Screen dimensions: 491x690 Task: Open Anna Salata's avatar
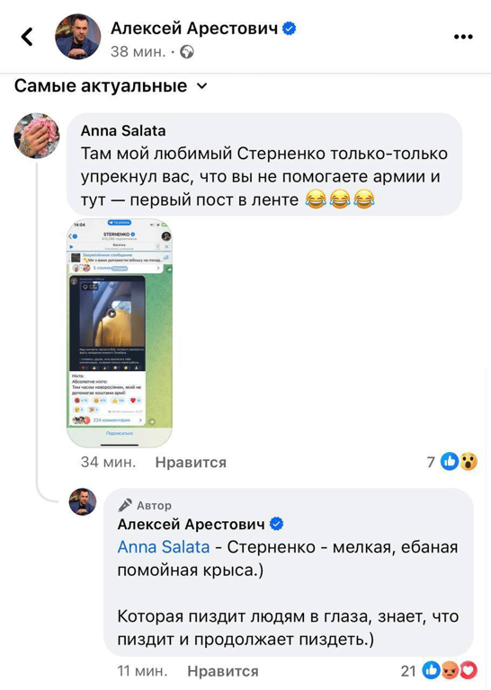(37, 136)
